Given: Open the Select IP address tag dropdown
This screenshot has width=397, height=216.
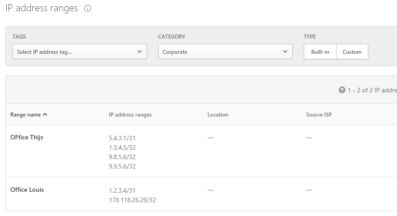Looking at the screenshot, I should pyautogui.click(x=80, y=52).
